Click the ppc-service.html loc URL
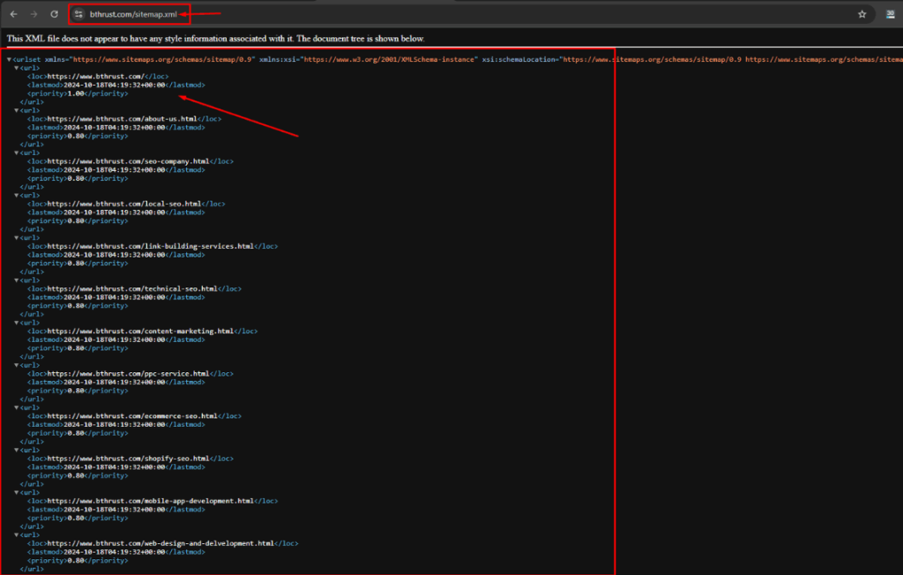 (129, 373)
